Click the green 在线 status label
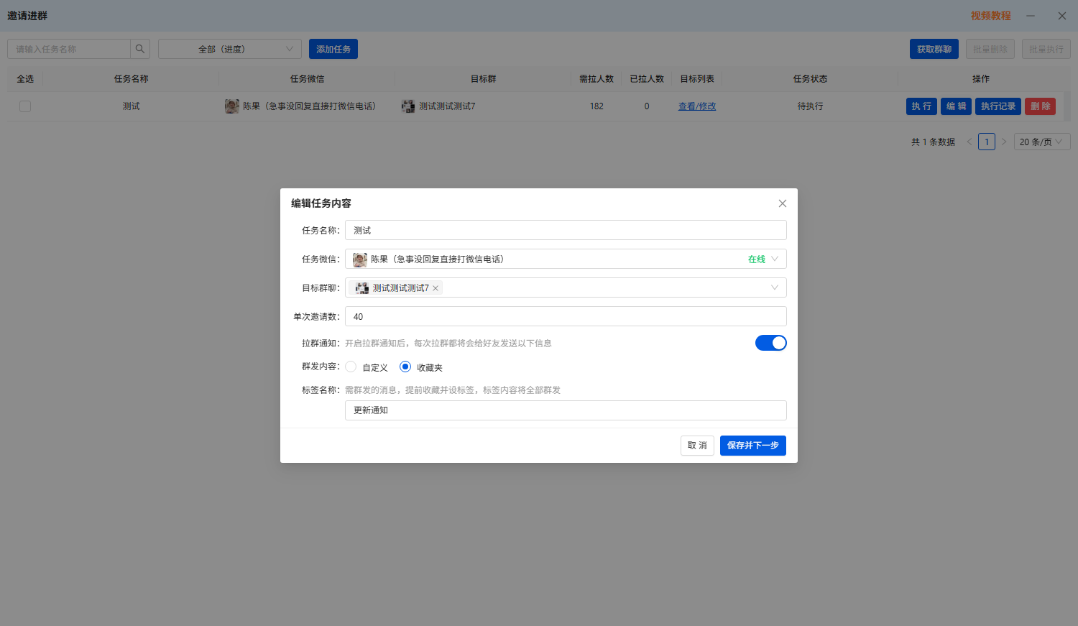Viewport: 1078px width, 626px height. tap(757, 259)
